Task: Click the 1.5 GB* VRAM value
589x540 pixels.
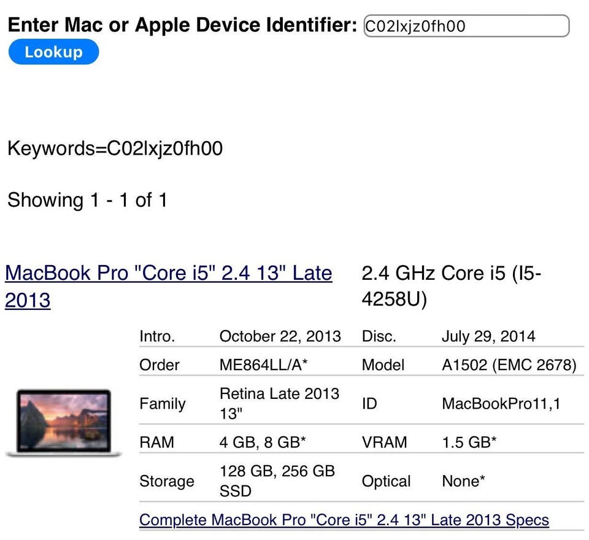Action: click(x=469, y=442)
